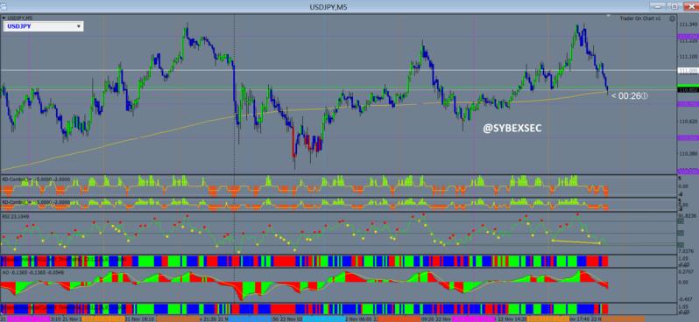699x322 pixels.
Task: Click the first RD-Combo indicator label
Action: coord(36,179)
